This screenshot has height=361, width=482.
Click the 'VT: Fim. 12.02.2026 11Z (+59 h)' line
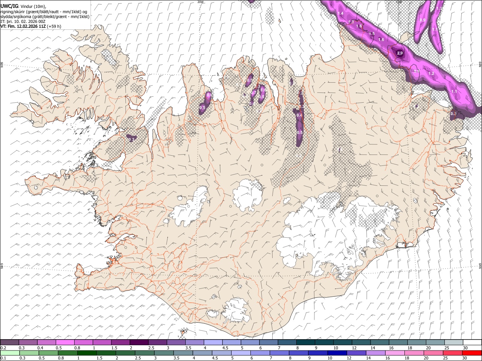[x=31, y=26]
